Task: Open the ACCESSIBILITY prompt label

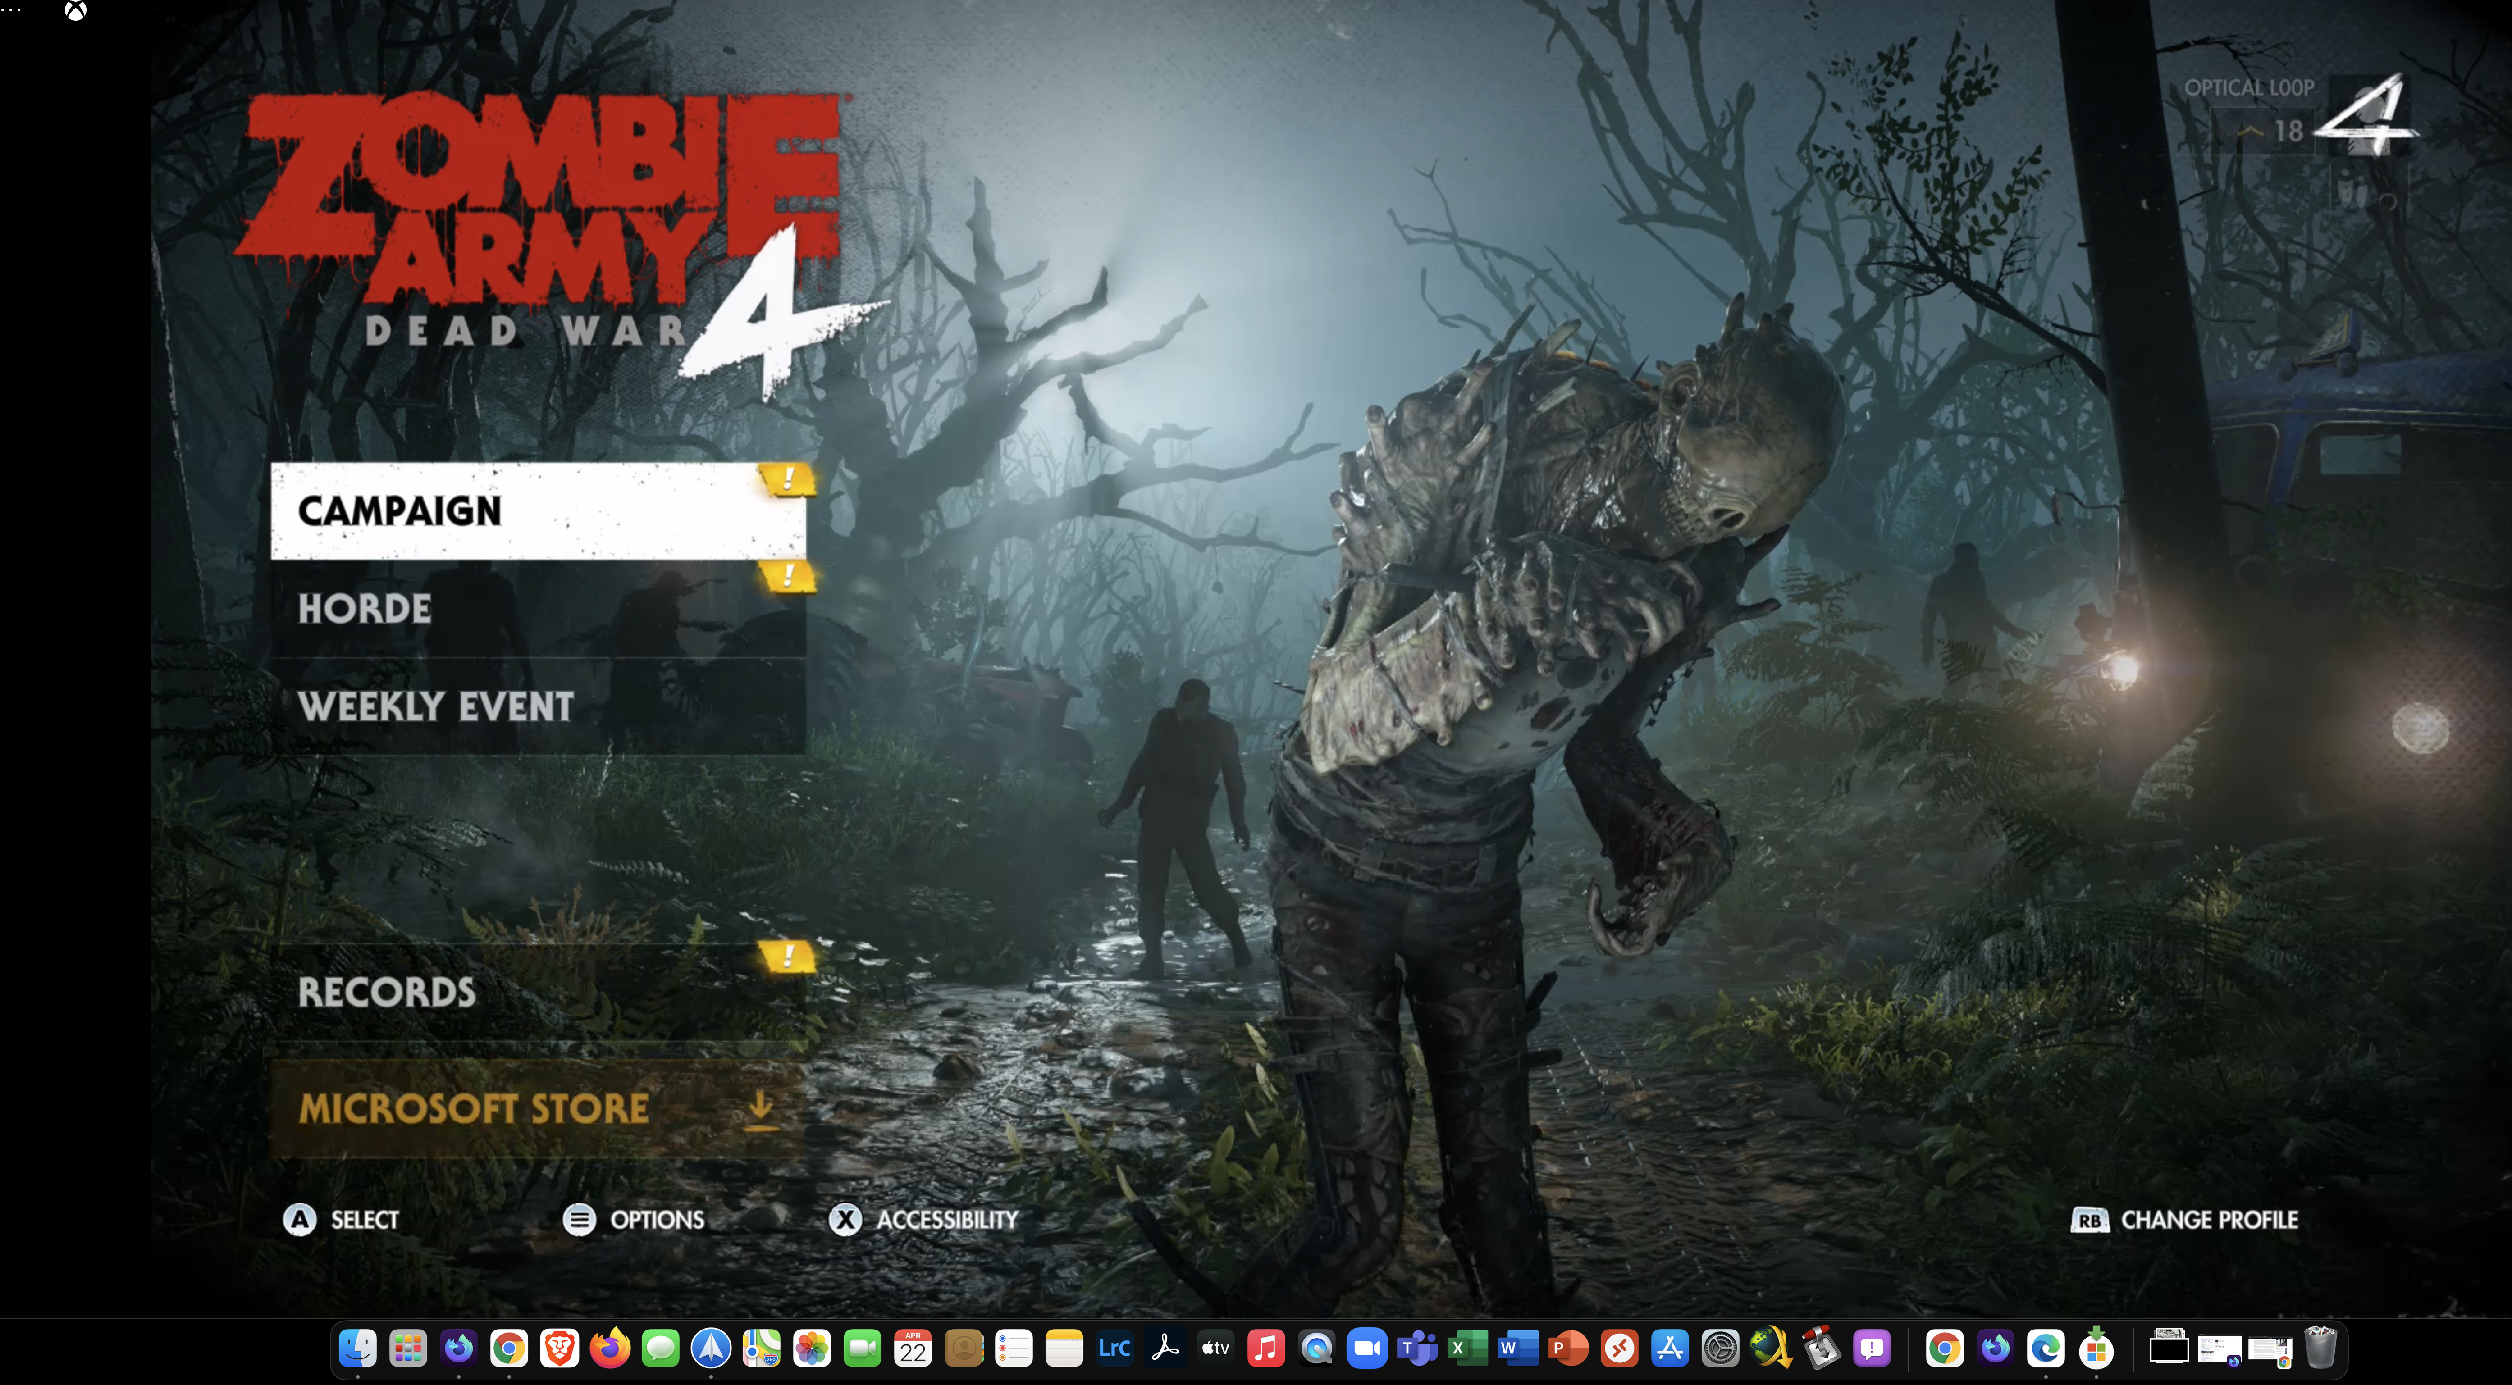Action: (947, 1220)
